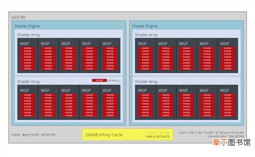Select the right block's "Shader Engine" title
This screenshot has width=255, height=157.
145,26
